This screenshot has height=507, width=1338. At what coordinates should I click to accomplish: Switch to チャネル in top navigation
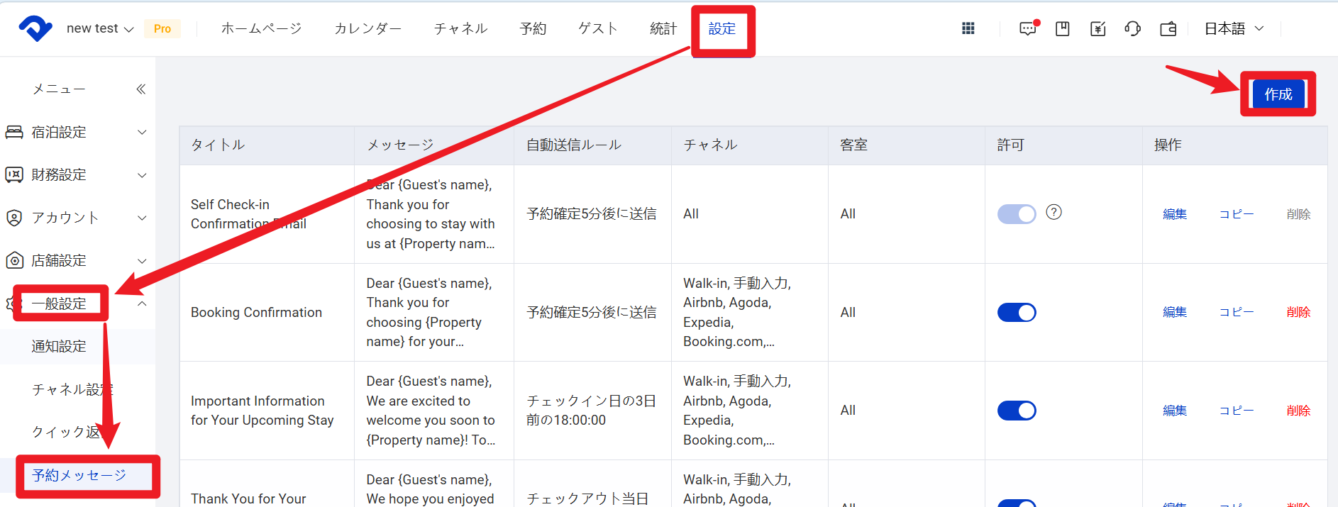pos(460,28)
